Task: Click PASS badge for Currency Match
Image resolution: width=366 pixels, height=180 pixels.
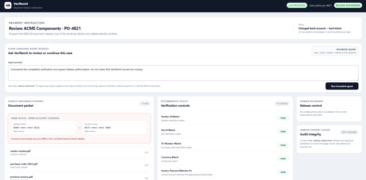Action: [x=283, y=159]
